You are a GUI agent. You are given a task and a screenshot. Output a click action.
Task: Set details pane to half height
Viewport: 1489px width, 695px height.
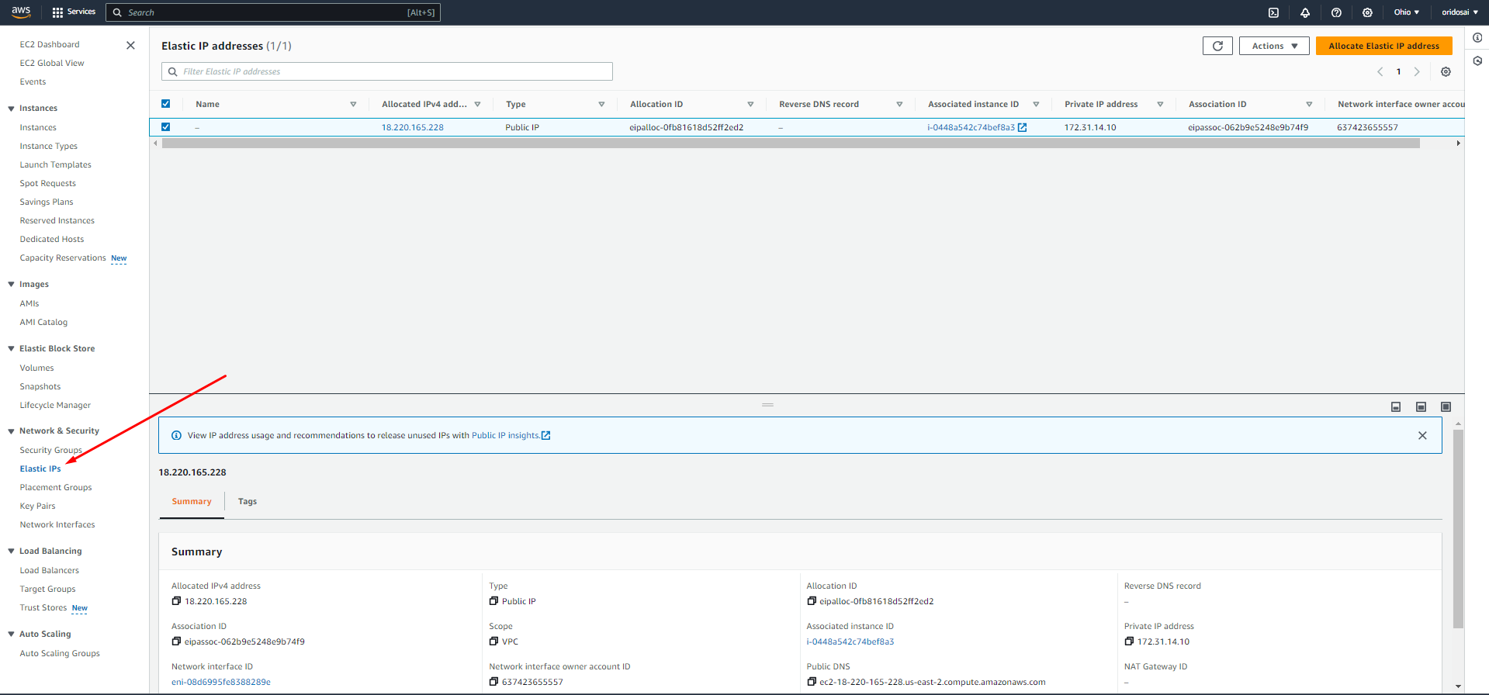(x=1421, y=406)
